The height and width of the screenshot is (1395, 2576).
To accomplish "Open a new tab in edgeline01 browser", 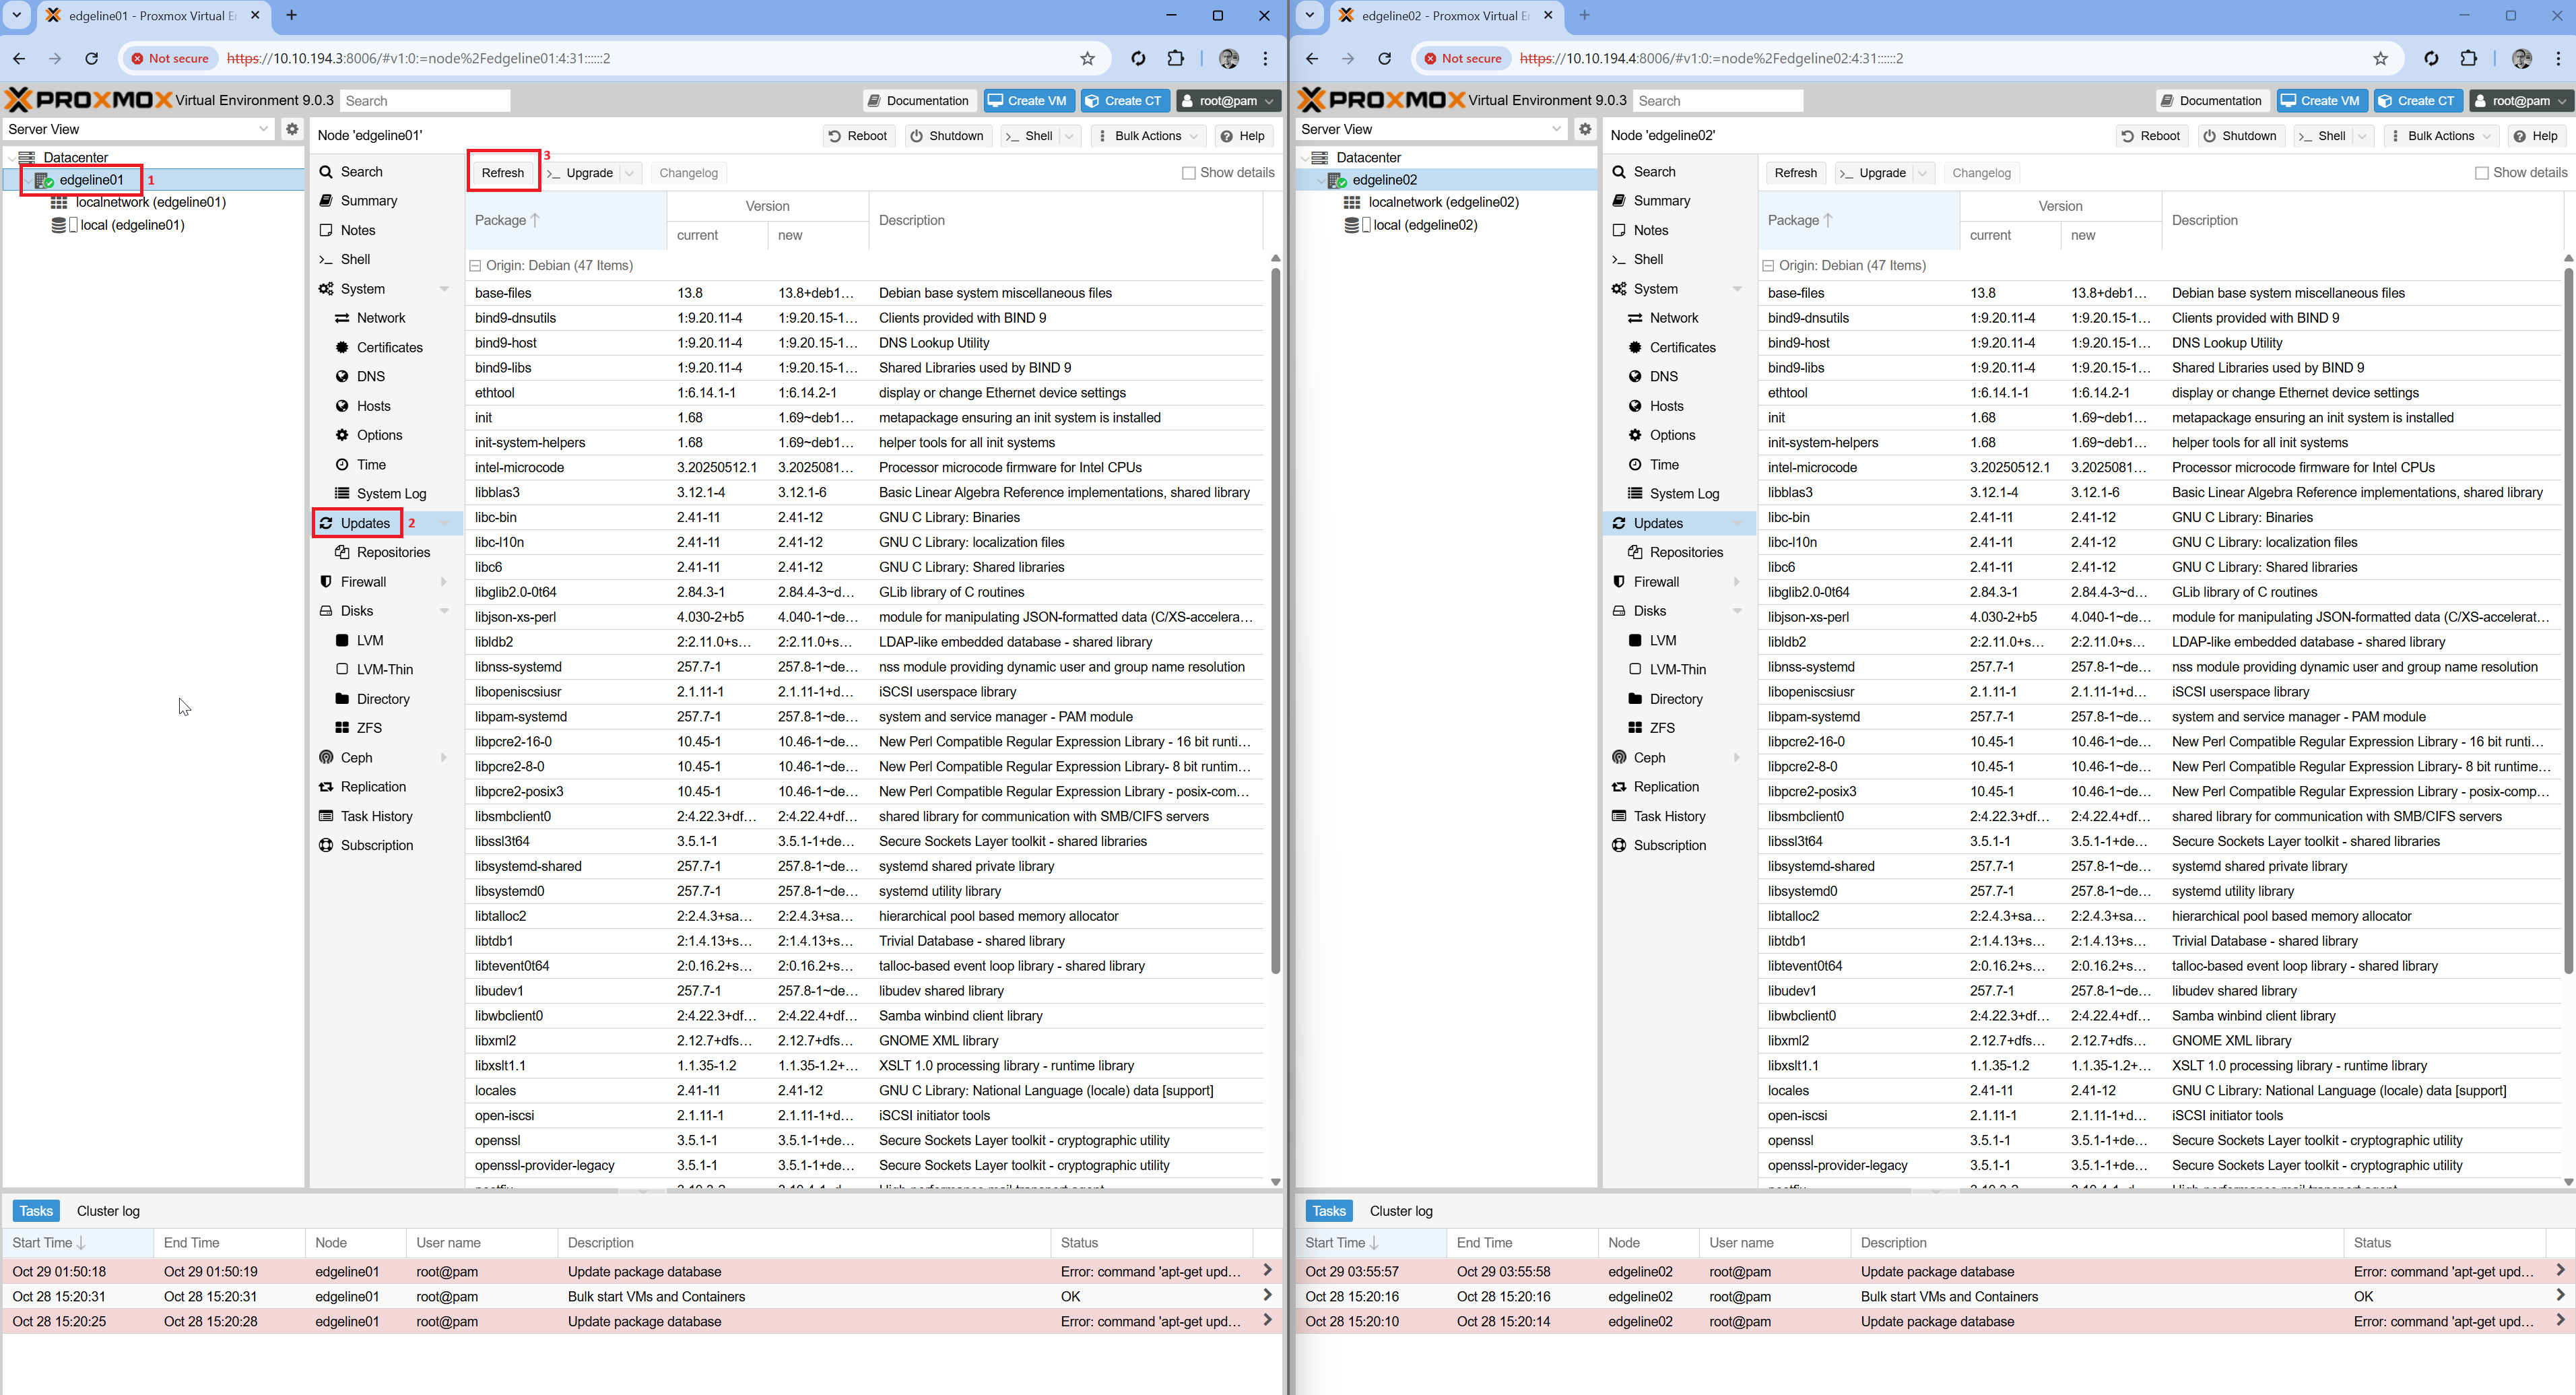I will [x=292, y=15].
